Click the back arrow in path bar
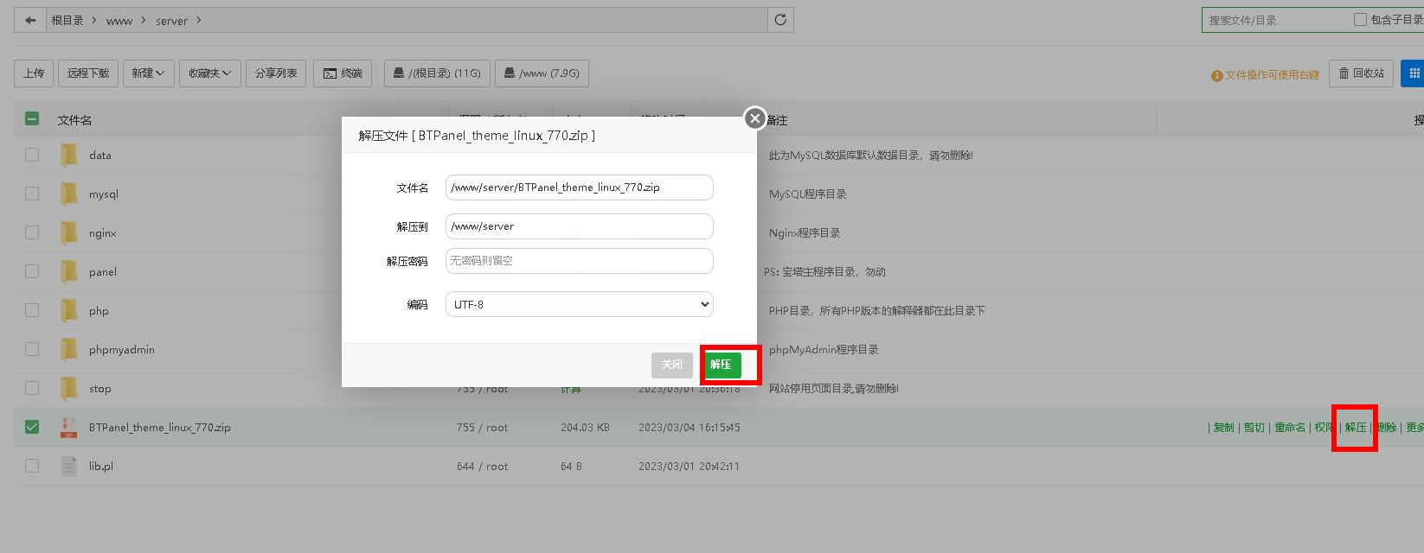The image size is (1424, 553). [30, 20]
